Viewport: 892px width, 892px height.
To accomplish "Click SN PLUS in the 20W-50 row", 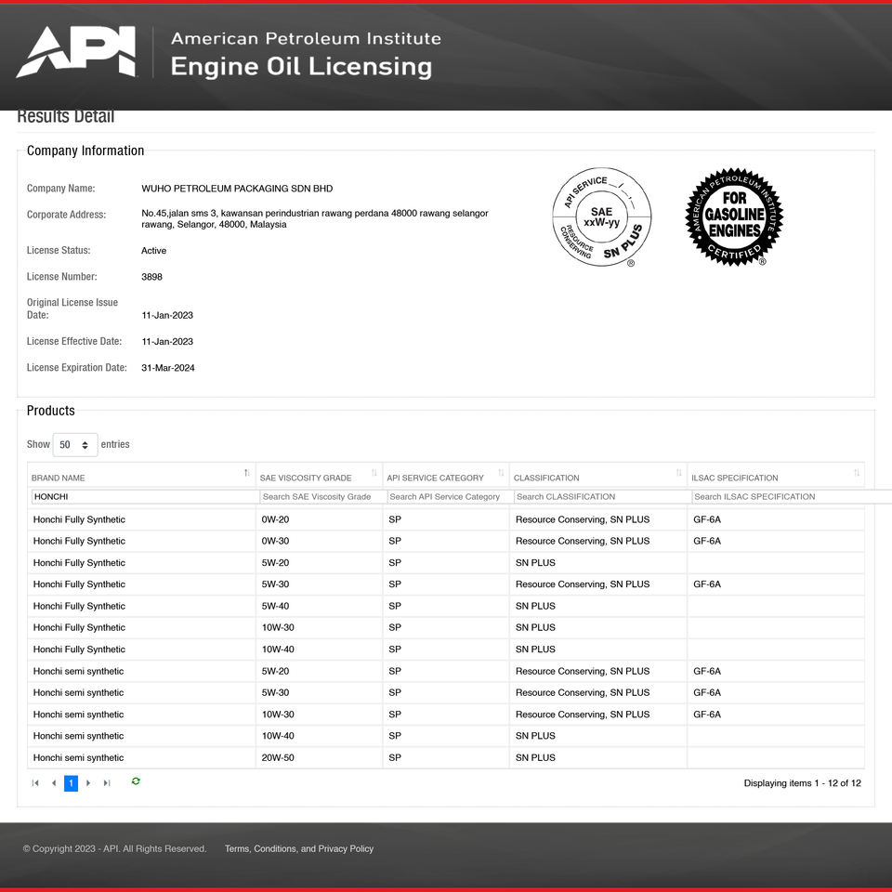I will (x=535, y=757).
